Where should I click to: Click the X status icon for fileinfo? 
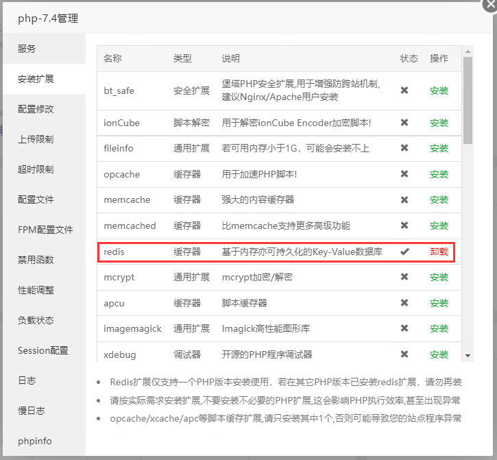coord(404,148)
